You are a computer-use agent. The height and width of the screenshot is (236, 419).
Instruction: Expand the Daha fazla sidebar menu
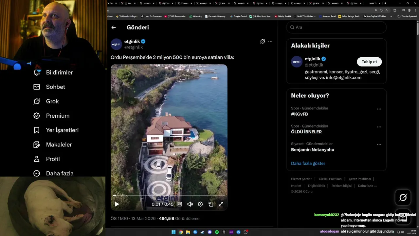click(53, 173)
